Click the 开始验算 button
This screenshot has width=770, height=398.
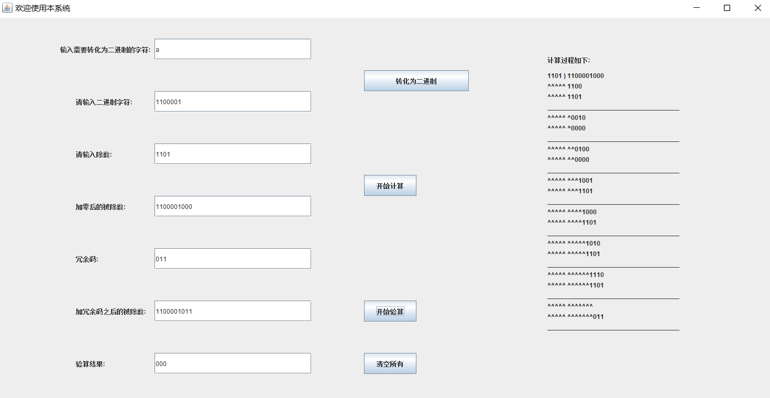[390, 311]
